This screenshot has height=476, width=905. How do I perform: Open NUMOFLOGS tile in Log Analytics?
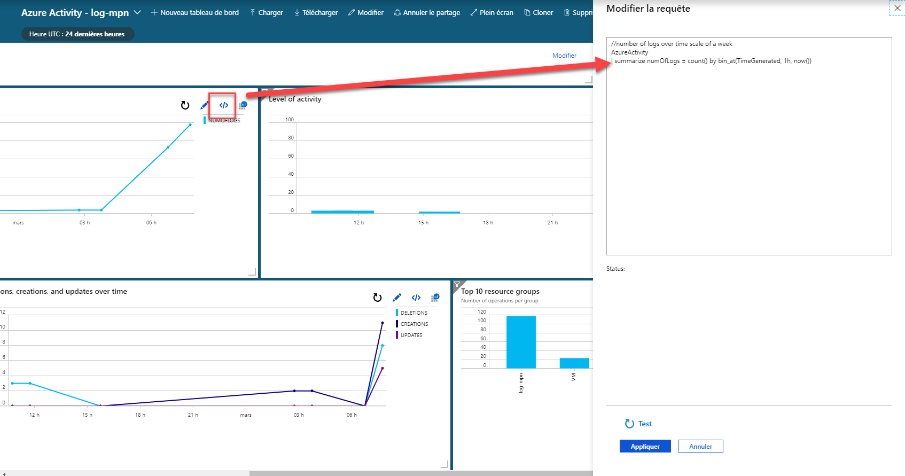coord(243,105)
